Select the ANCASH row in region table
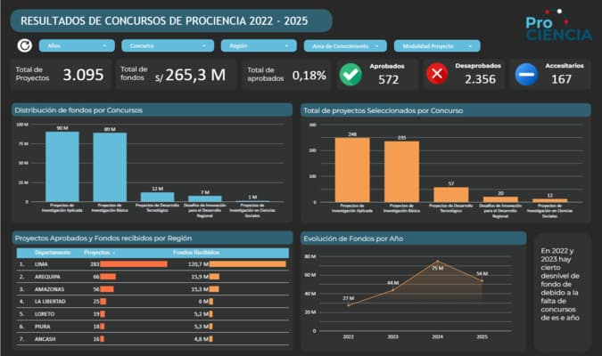The image size is (602, 356). pos(153,339)
